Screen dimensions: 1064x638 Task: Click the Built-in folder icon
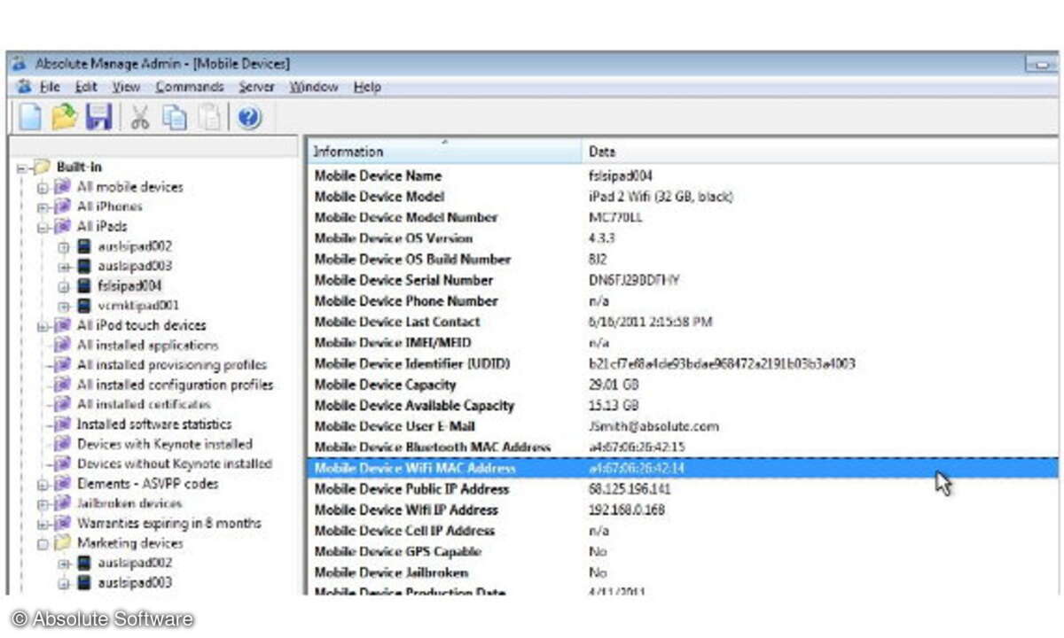42,167
